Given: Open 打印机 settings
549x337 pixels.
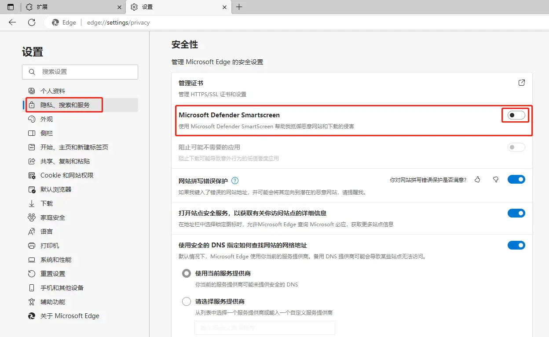Looking at the screenshot, I should pos(80,246).
